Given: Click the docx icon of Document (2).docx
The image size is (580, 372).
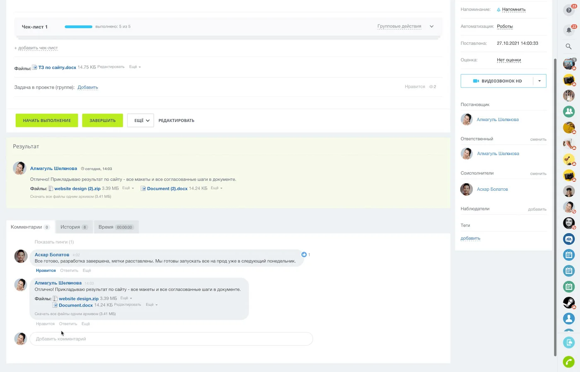Looking at the screenshot, I should tap(143, 188).
